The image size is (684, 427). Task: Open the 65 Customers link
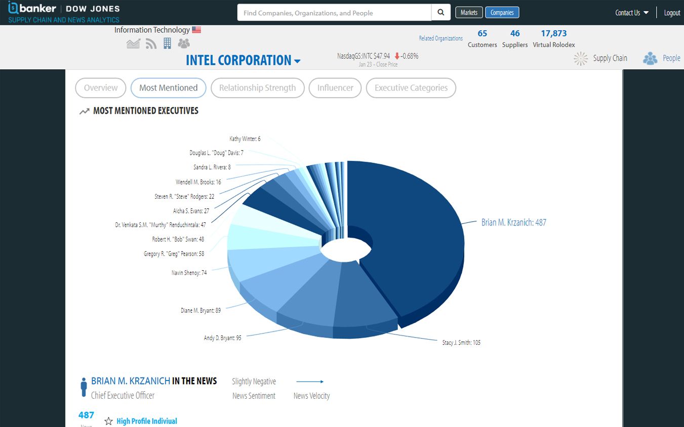click(482, 38)
